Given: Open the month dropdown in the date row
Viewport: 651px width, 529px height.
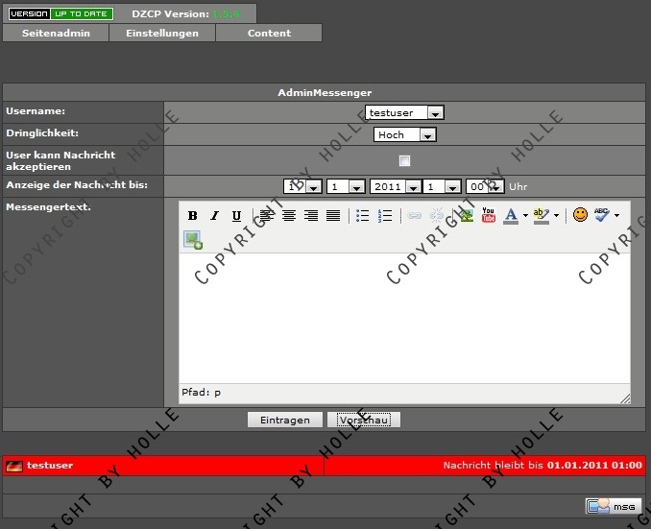Looking at the screenshot, I should click(x=346, y=186).
